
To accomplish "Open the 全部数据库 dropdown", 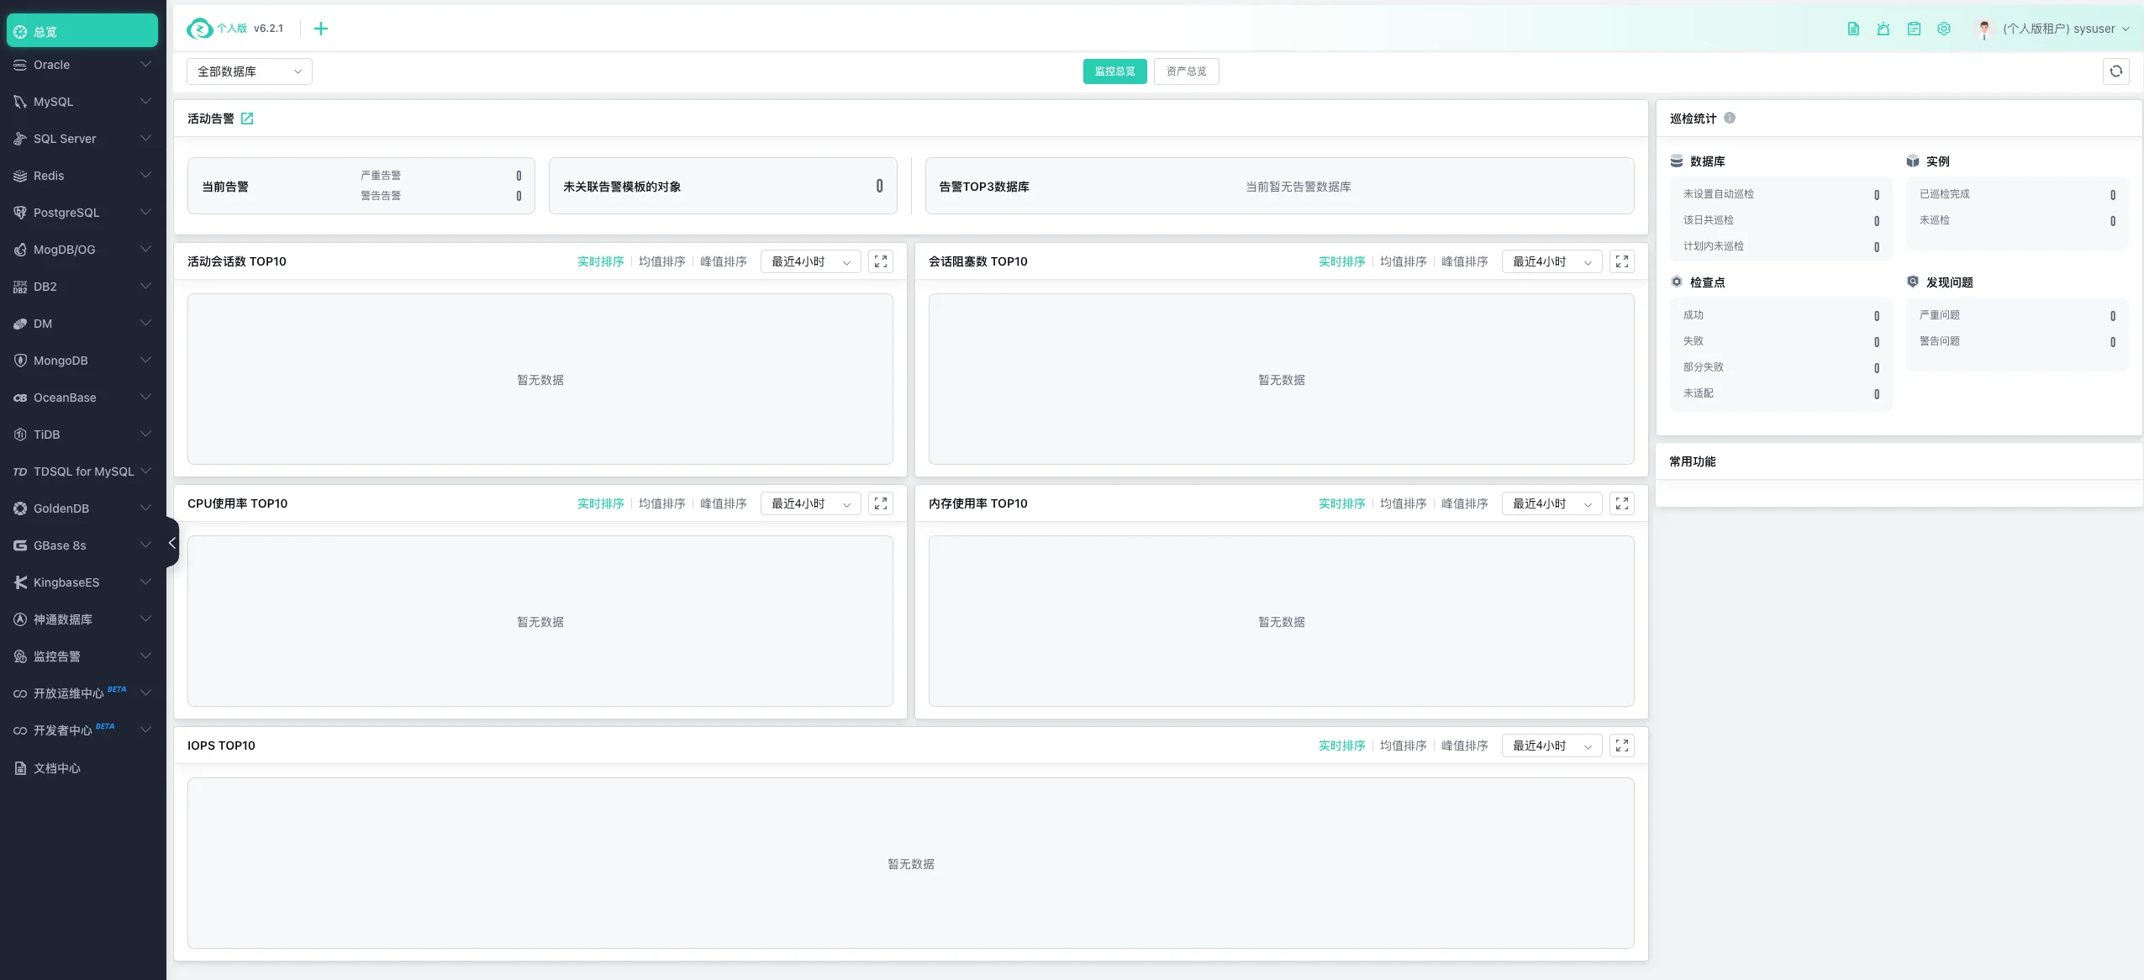I will (x=249, y=71).
